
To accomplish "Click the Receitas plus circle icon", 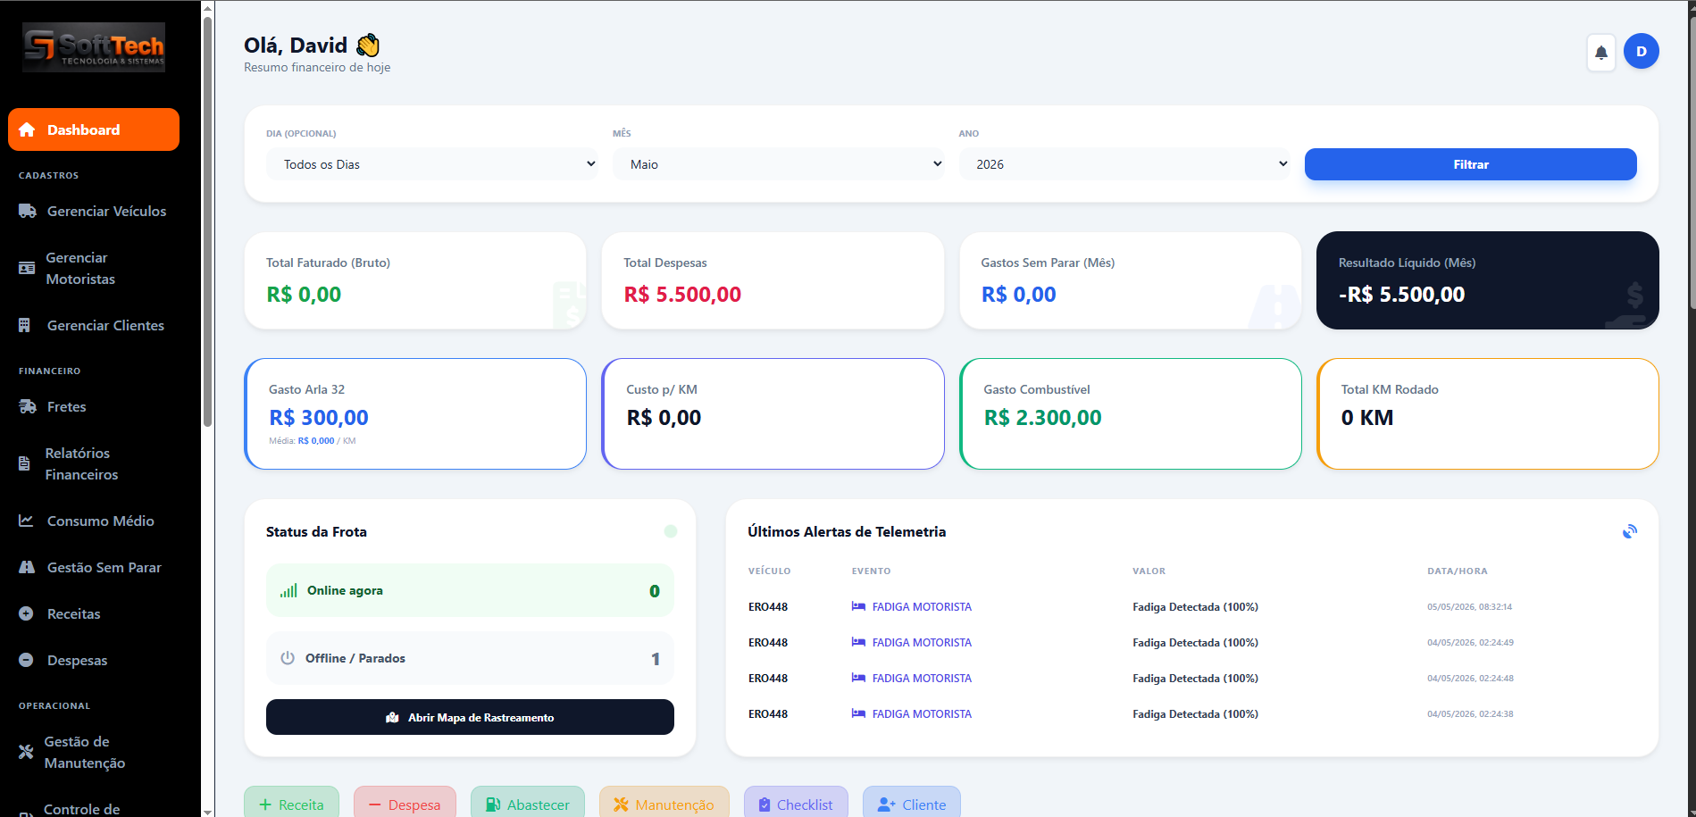I will pyautogui.click(x=26, y=613).
